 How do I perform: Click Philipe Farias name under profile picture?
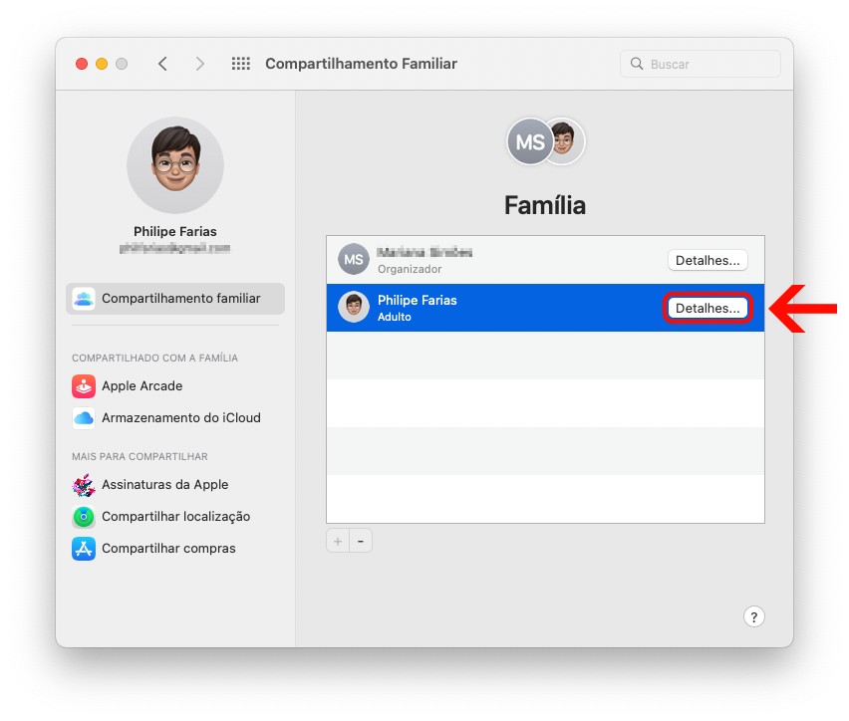click(x=175, y=231)
